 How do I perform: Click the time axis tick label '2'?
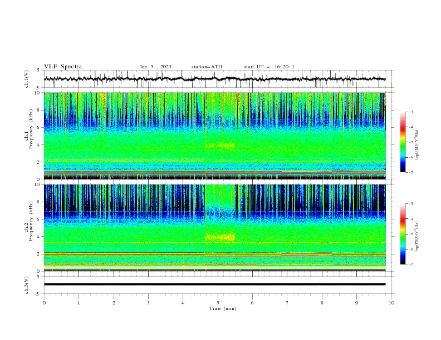[x=114, y=303]
